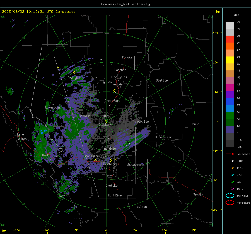Image resolution: width=251 pixels, height=234 pixels.
Task: Click the Innisfail city label
Action: point(112,101)
